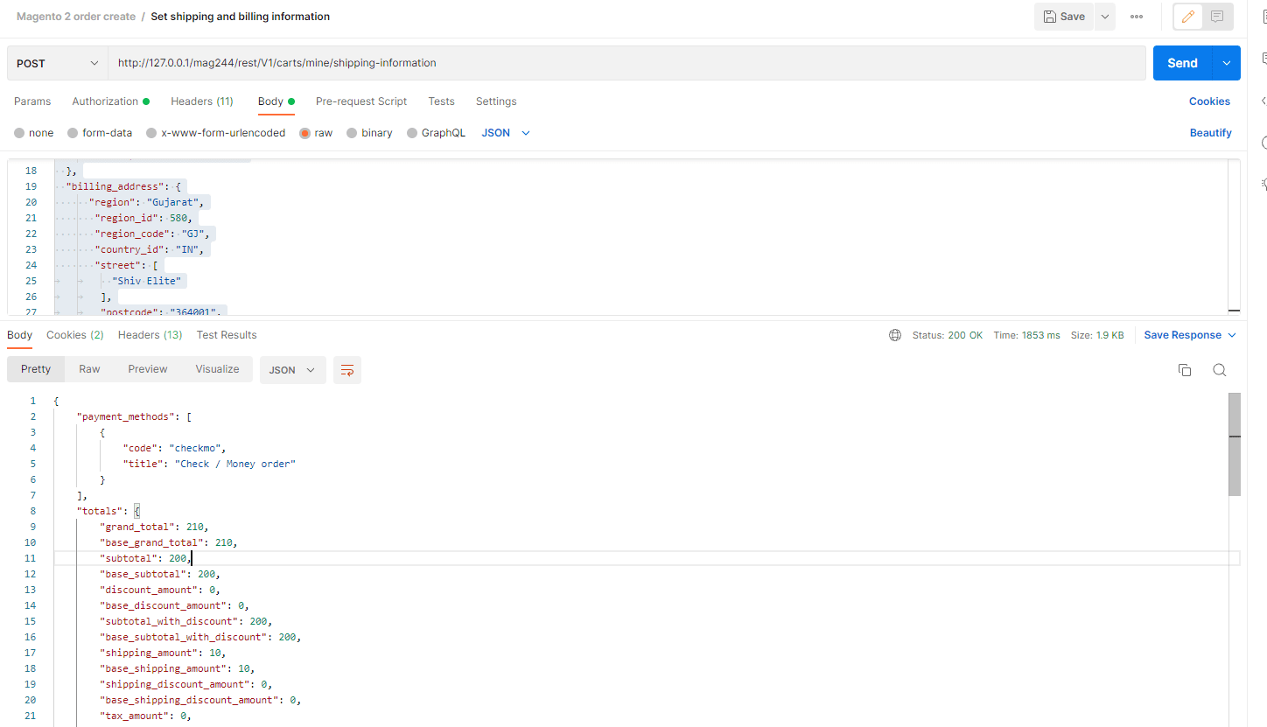Screen dimensions: 1267x727
Task: Open the Settings tab
Action: point(496,101)
